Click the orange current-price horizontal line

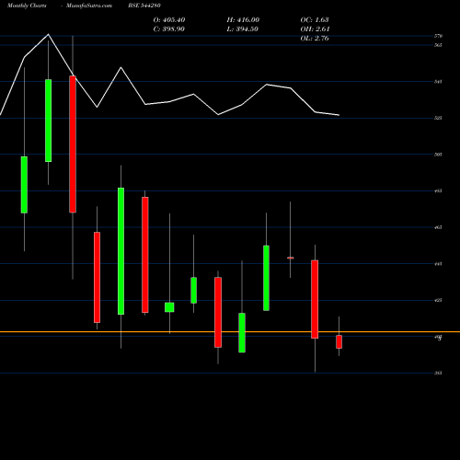pos(230,332)
